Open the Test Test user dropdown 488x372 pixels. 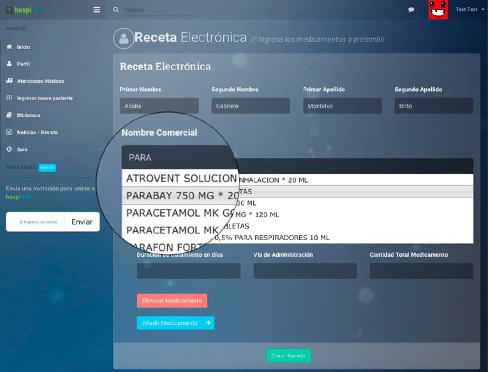tap(470, 10)
